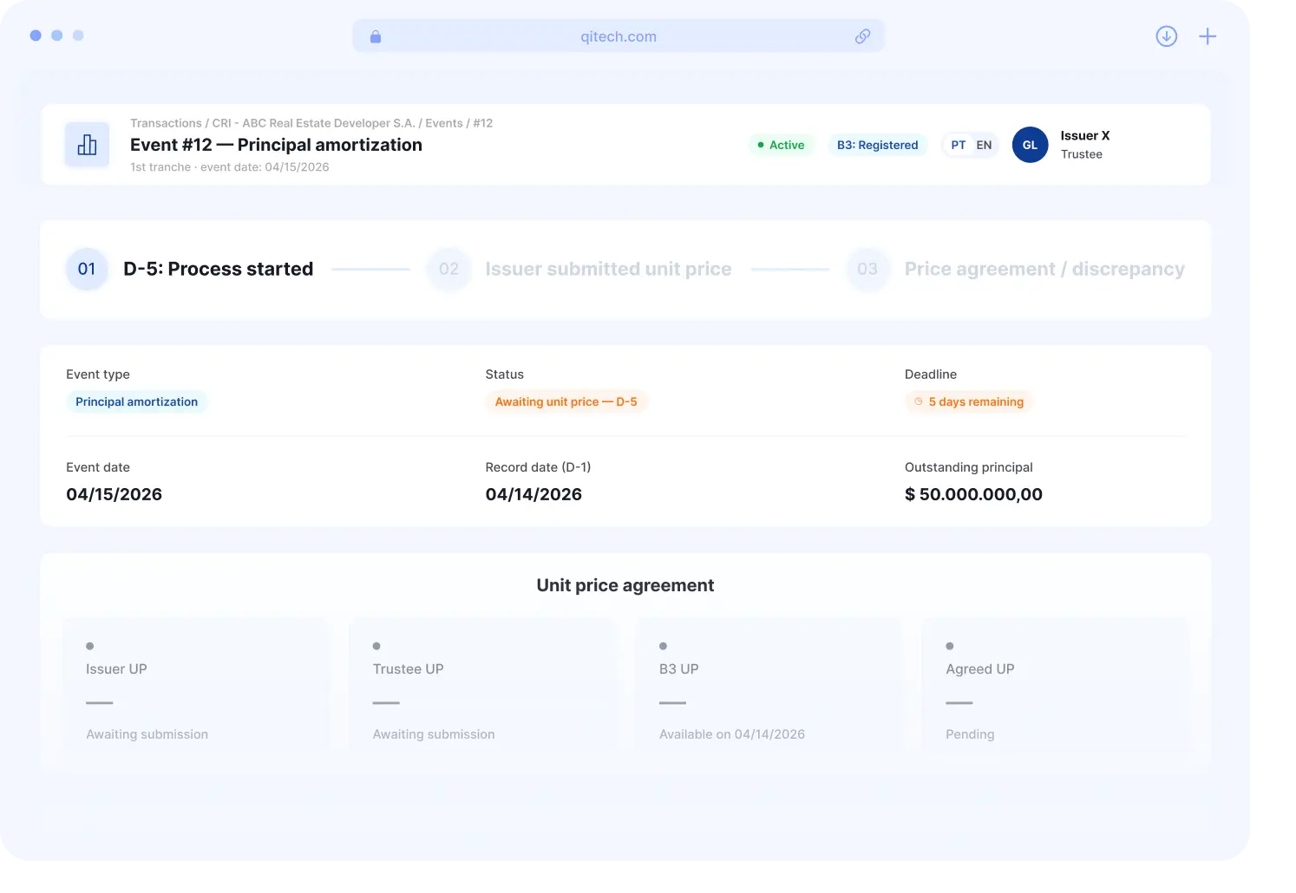
Task: Select event date 04/15/2026 value
Action: click(x=115, y=494)
